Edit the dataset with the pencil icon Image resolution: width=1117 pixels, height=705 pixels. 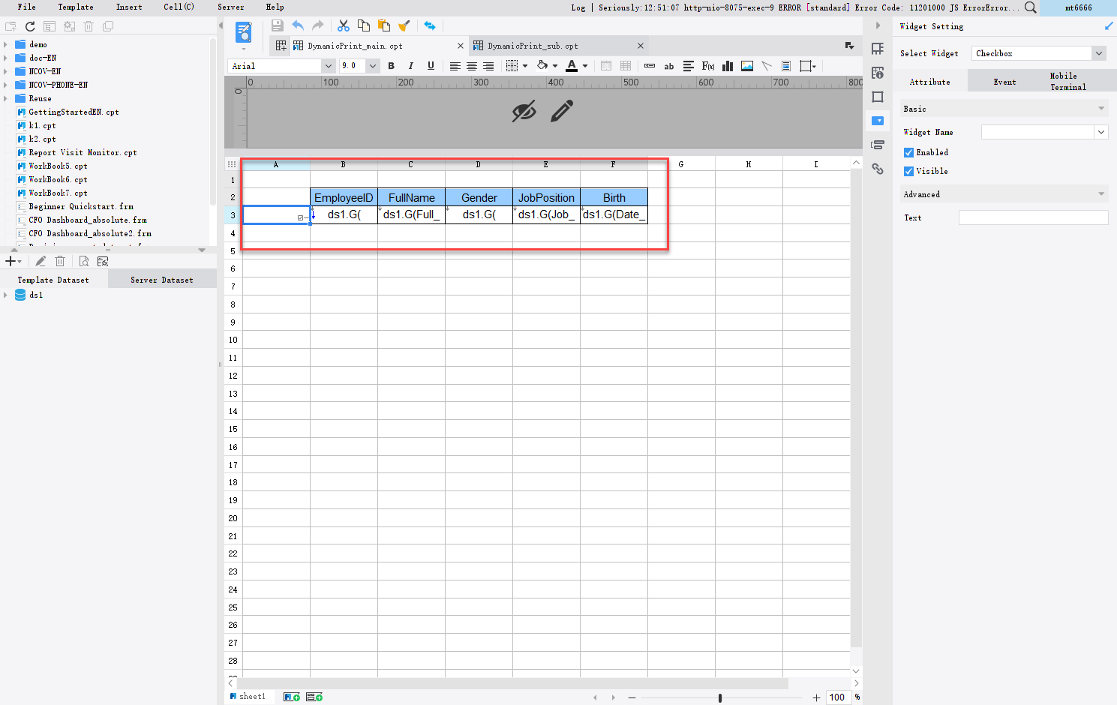pos(41,261)
